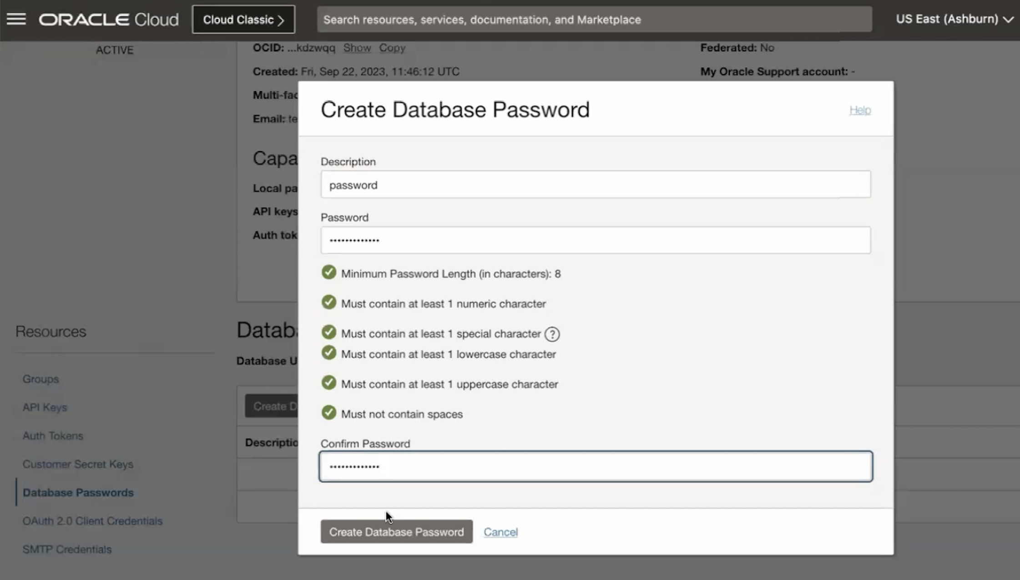Click the lowercase character requirement checkmark
This screenshot has width=1020, height=580.
click(x=328, y=353)
